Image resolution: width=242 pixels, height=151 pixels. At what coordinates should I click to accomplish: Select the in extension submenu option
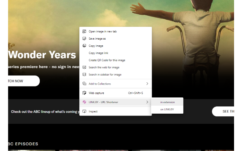click(167, 102)
